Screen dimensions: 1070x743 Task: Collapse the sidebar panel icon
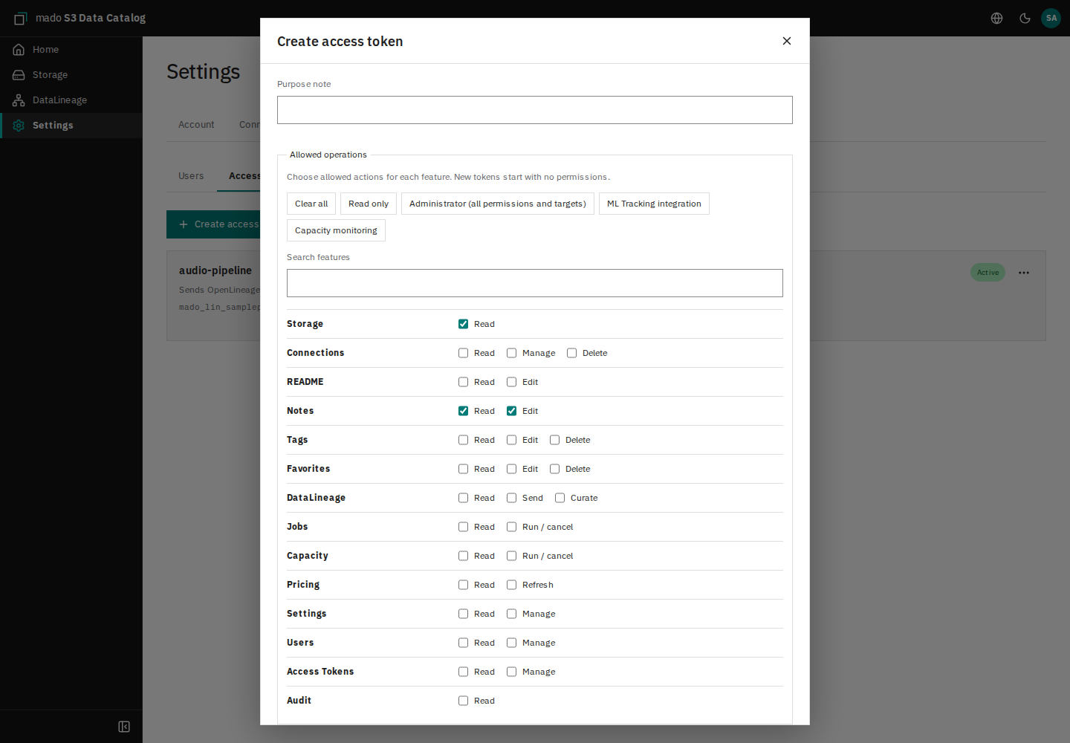pos(124,727)
